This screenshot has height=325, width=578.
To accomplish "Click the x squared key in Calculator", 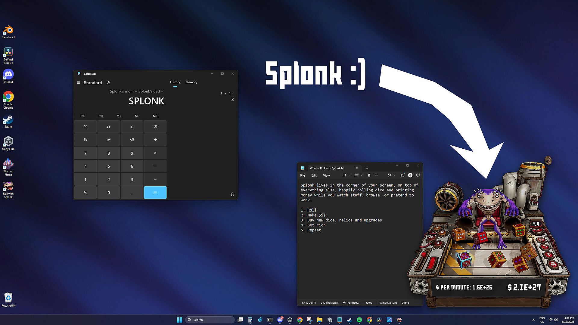I will coord(109,140).
